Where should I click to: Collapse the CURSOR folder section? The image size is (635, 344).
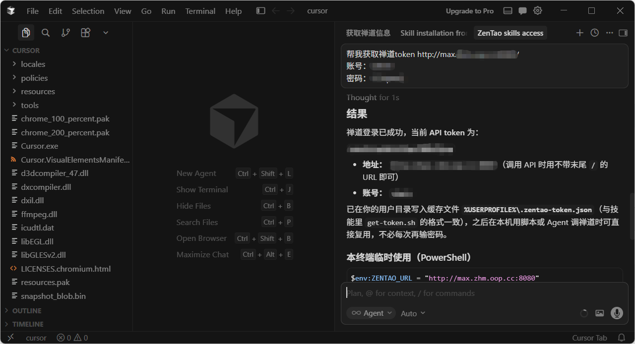point(66,51)
